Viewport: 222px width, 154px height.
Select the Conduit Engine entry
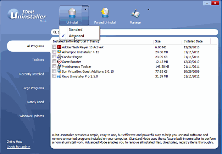pyautogui.click(x=72, y=57)
